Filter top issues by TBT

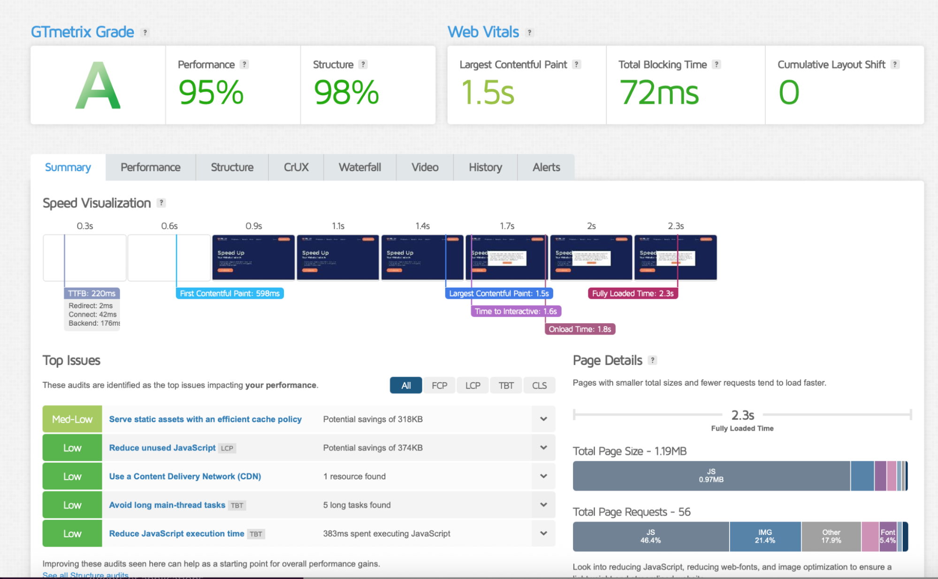coord(506,385)
